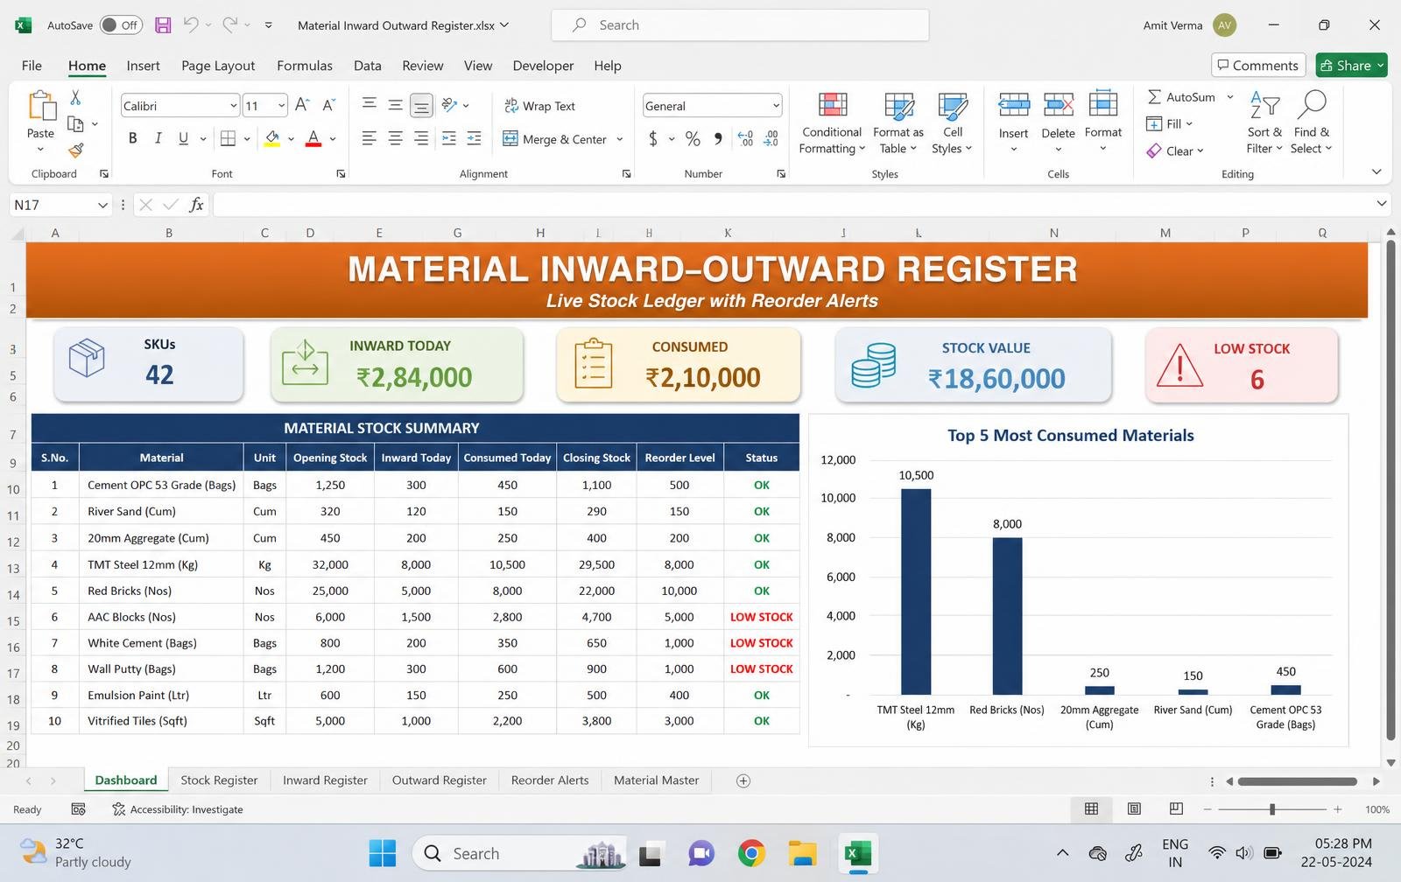Click the Insert cells icon

pyautogui.click(x=1014, y=106)
